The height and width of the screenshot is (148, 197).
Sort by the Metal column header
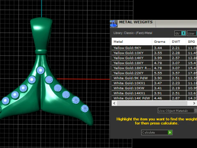[x=132, y=42]
